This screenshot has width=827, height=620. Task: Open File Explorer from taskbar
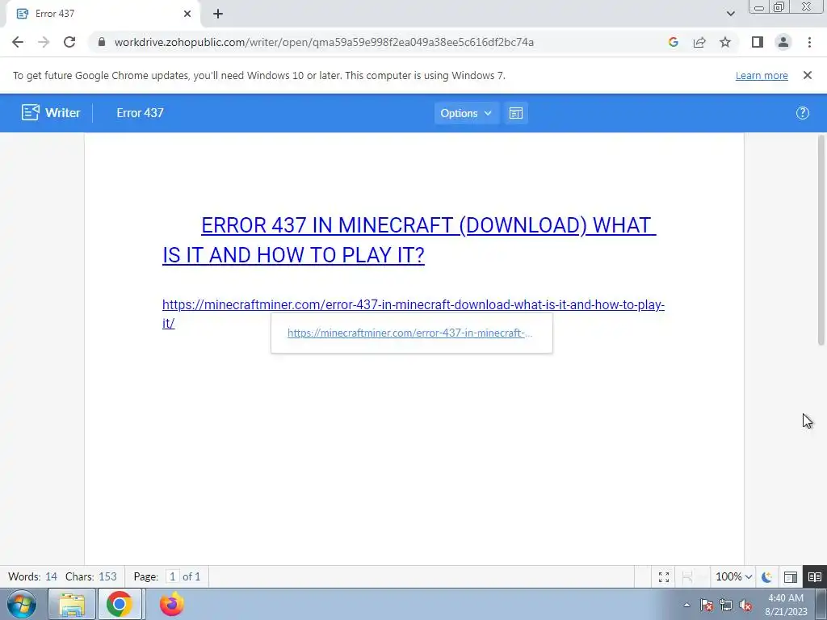[72, 604]
